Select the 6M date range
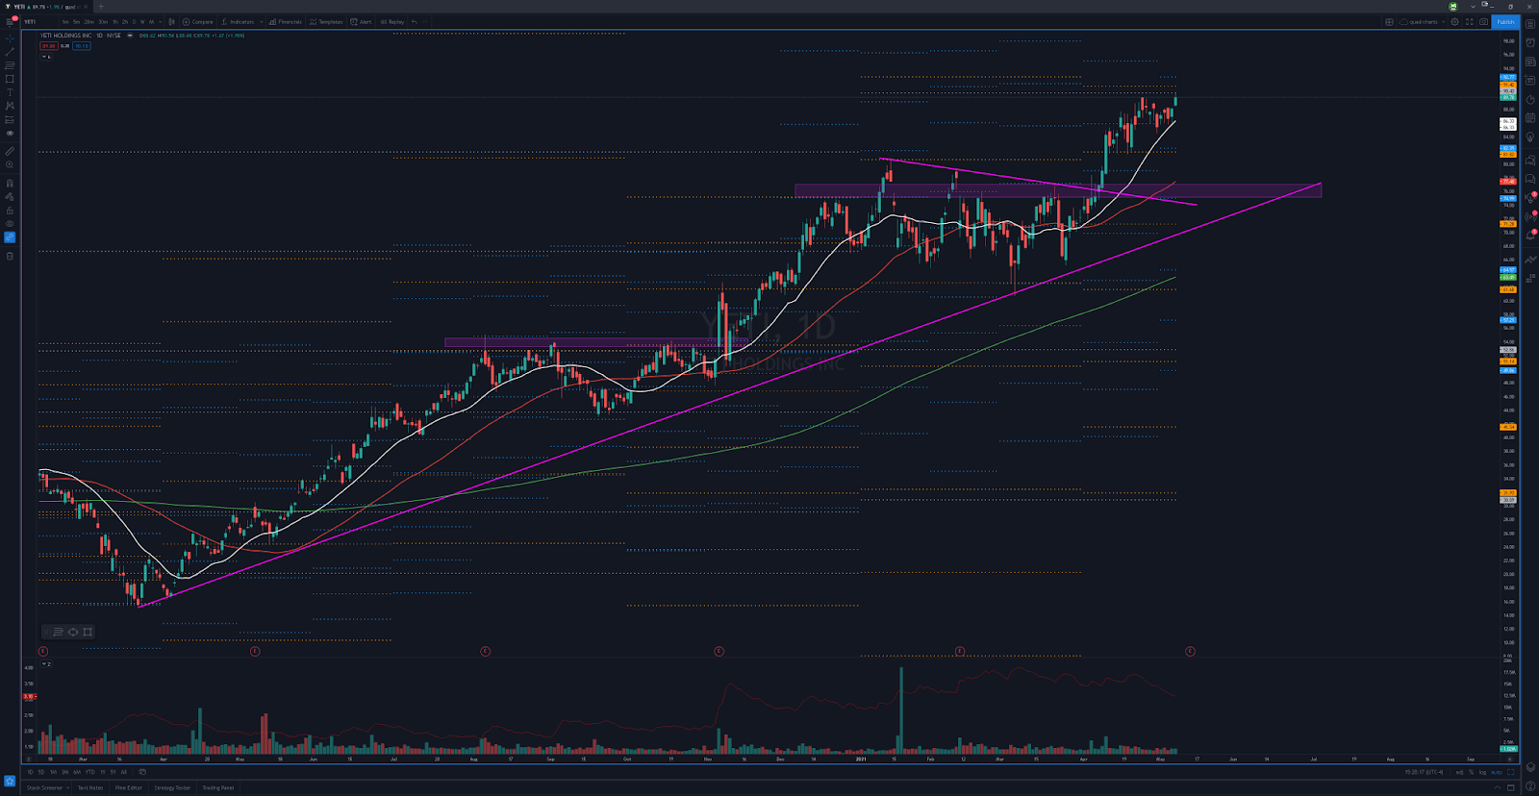 point(77,772)
